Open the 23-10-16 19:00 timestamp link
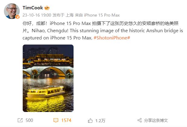This screenshot has width=187, height=127. tap(37, 15)
